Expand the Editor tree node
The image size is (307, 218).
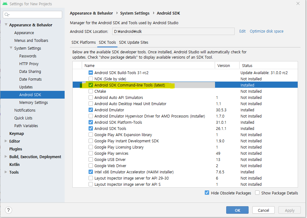[6, 141]
